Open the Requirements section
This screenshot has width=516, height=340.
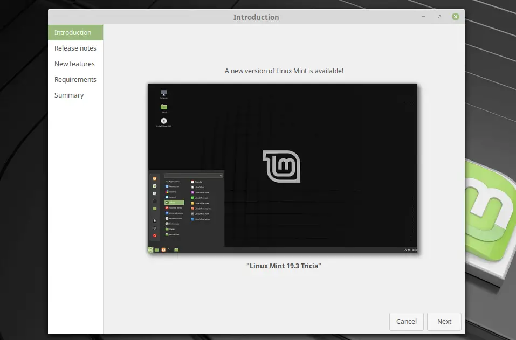tap(75, 80)
